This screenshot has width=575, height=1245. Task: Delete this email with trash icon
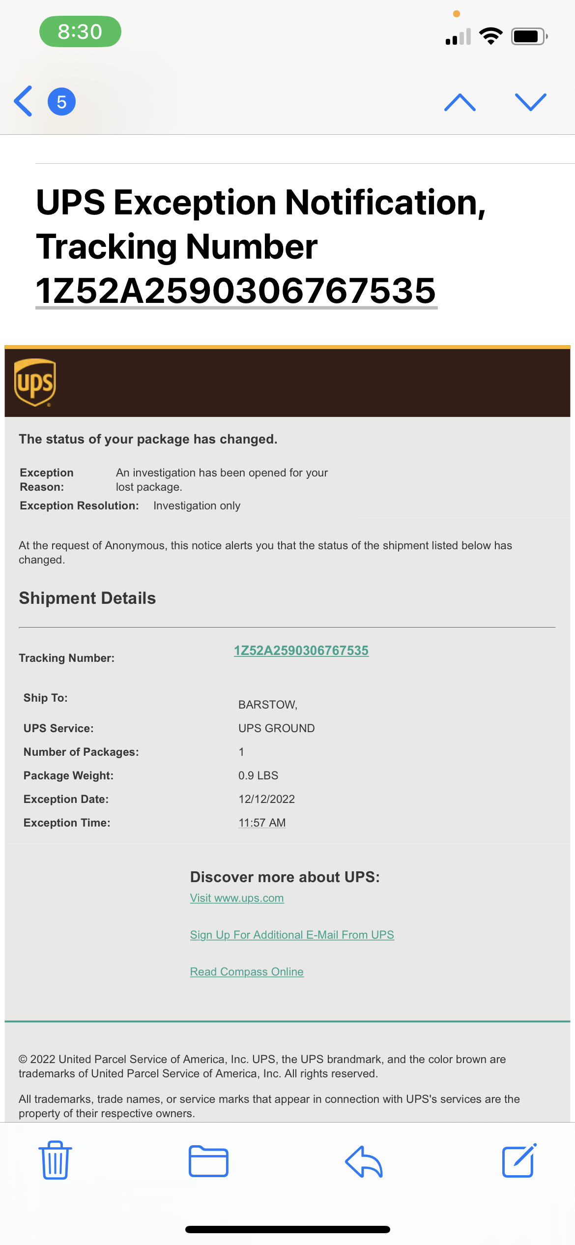[x=55, y=1160]
